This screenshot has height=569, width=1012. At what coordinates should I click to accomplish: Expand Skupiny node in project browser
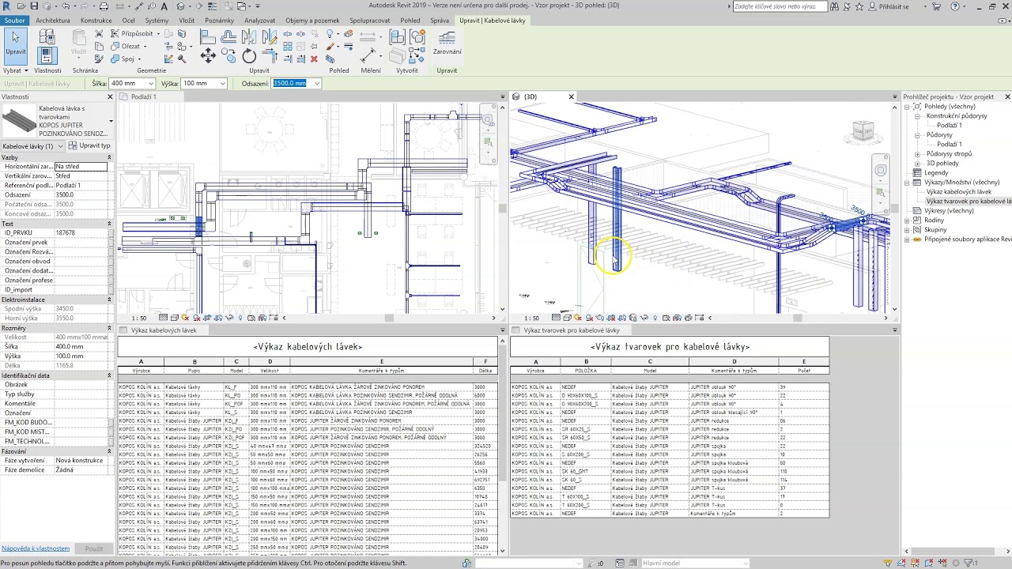[x=908, y=230]
